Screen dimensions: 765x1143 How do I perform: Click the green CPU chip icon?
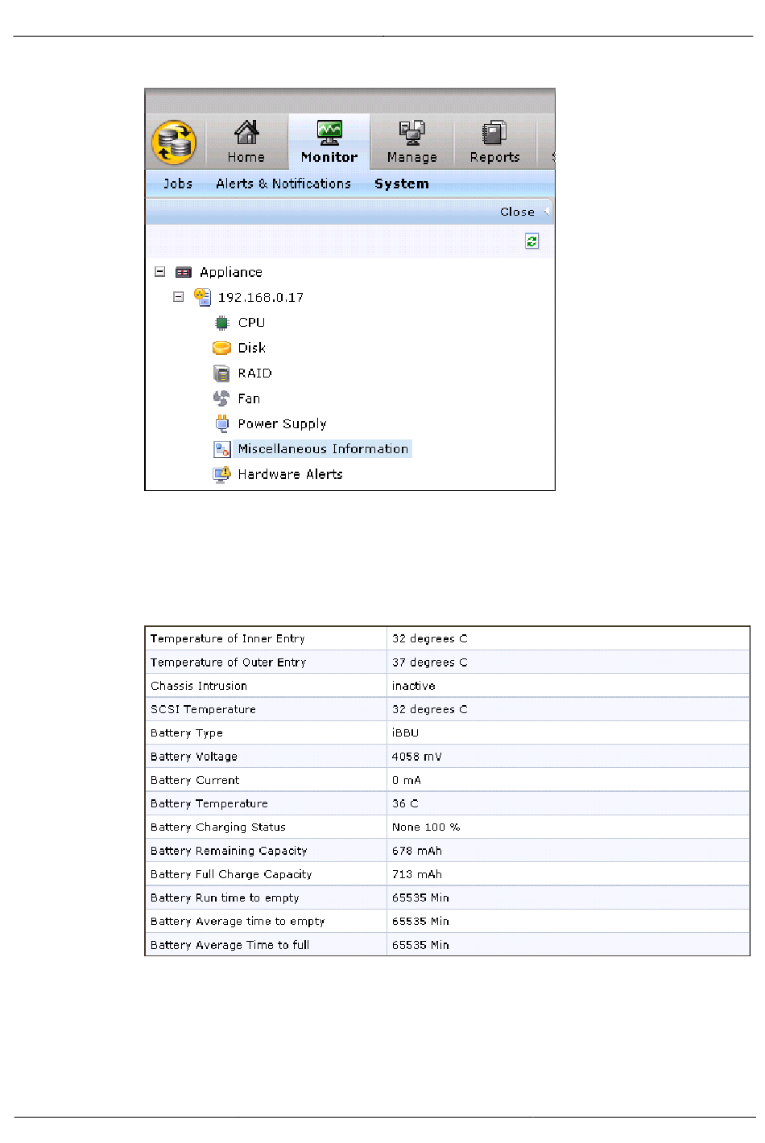click(221, 323)
